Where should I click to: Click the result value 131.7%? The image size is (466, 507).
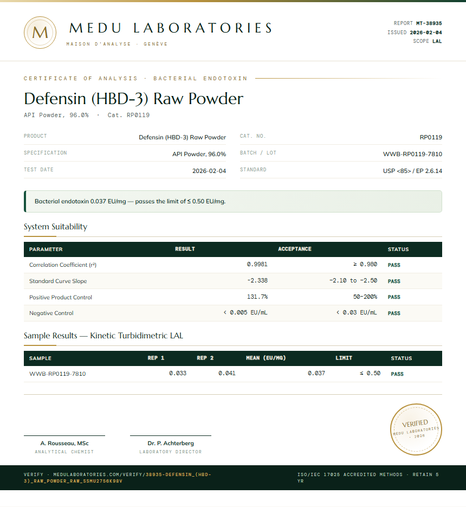(x=257, y=297)
